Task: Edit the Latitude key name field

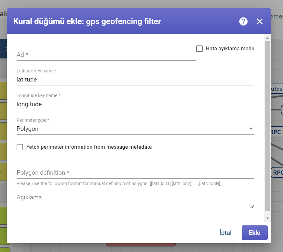Action: 135,80
